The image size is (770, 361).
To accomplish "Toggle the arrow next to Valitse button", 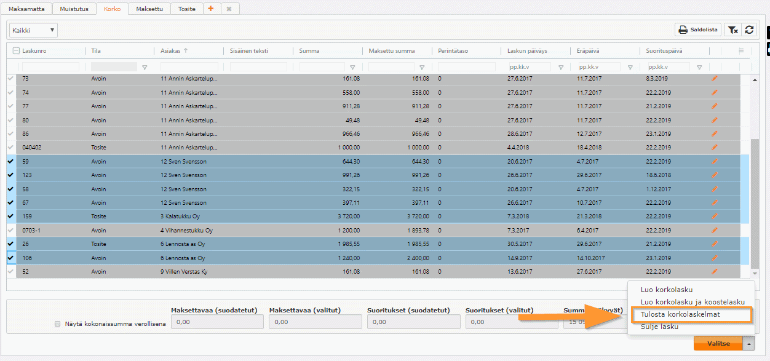I will [748, 344].
